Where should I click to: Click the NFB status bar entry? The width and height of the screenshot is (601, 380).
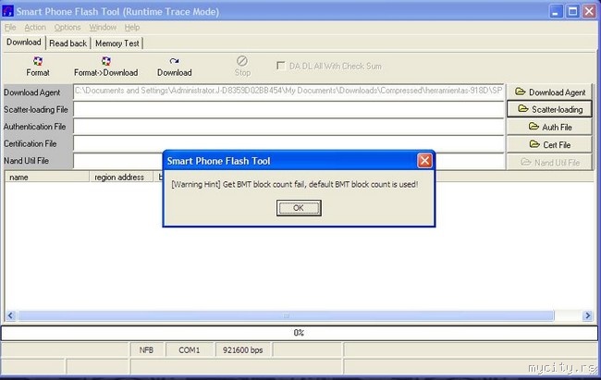tap(146, 350)
